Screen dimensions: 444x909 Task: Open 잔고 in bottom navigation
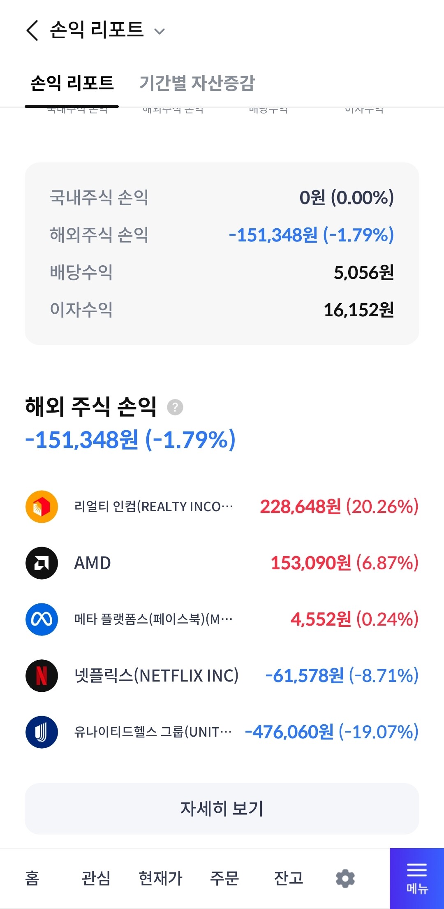coord(289,878)
